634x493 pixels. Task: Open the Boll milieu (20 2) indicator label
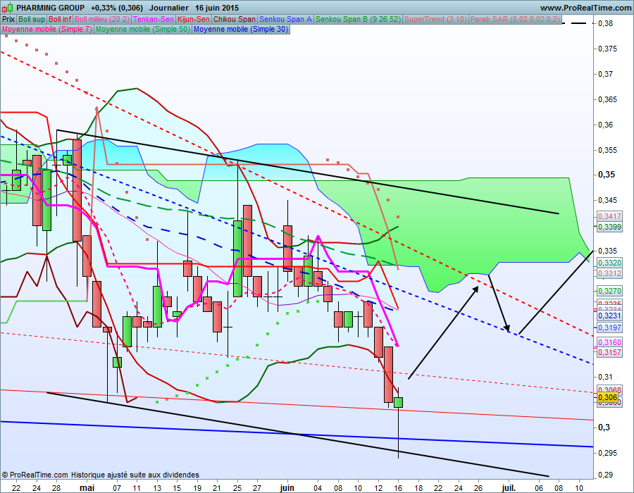tap(102, 20)
